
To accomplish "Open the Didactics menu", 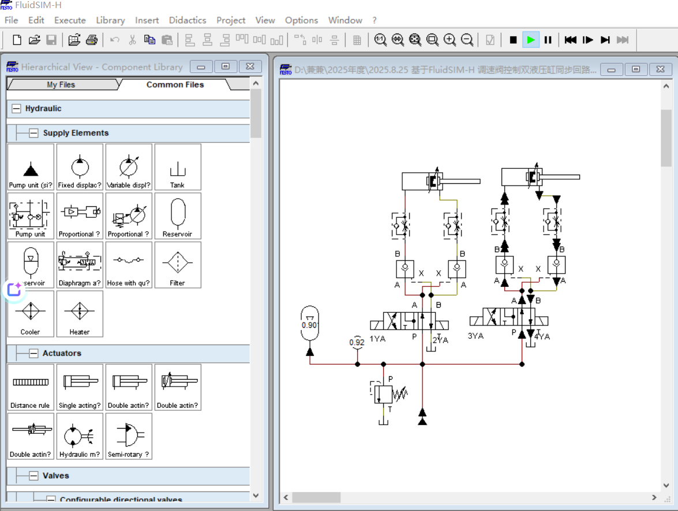I will [x=187, y=20].
